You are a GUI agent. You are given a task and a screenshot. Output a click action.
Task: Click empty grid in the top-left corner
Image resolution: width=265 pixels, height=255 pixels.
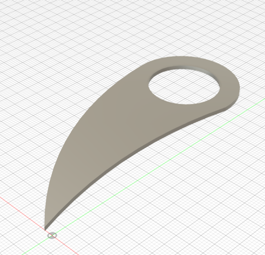click(16, 16)
